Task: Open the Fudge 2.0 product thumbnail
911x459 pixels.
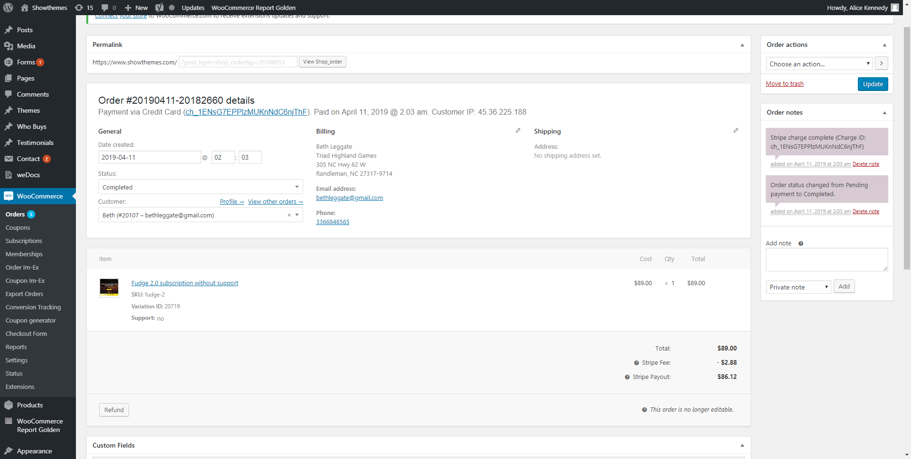Action: point(109,288)
